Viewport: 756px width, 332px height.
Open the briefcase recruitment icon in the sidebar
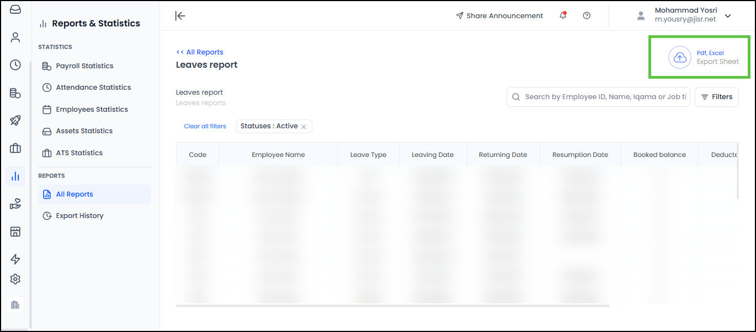coord(15,148)
